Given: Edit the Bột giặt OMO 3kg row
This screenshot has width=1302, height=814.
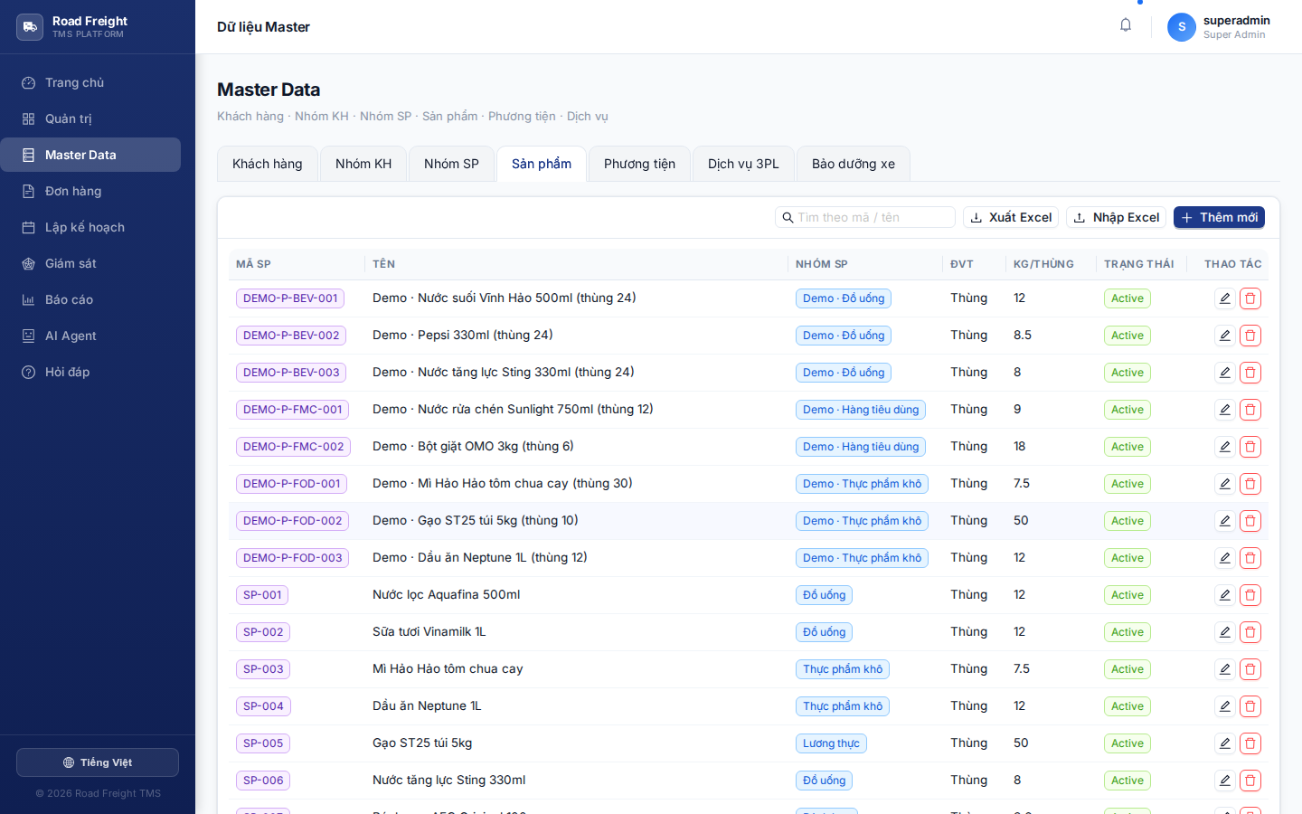Looking at the screenshot, I should coord(1225,447).
